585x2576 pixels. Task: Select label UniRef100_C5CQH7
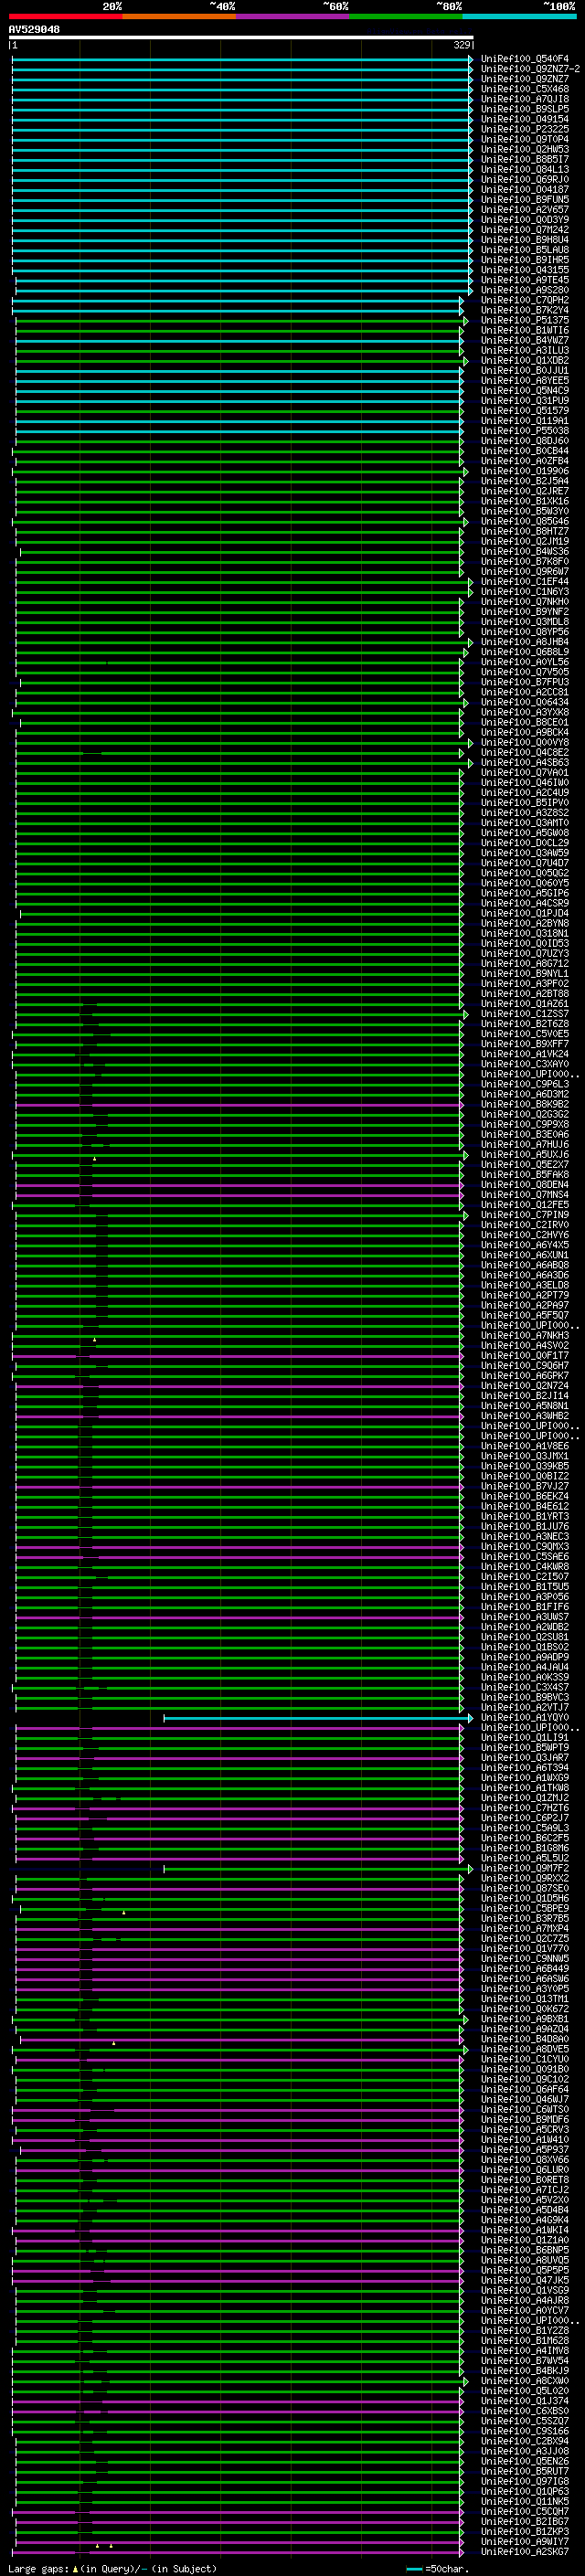point(524,2512)
